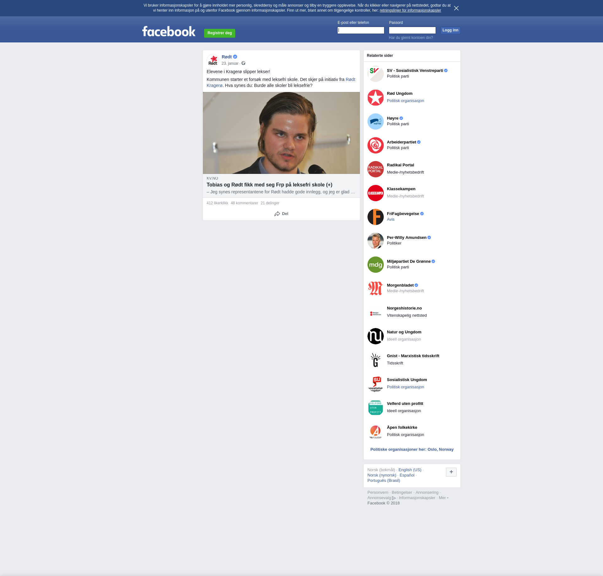
Task: Open Annonsering footer link
Action: (x=427, y=493)
